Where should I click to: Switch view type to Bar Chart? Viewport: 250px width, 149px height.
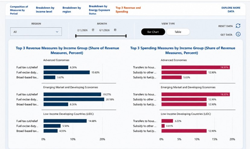tap(153, 32)
